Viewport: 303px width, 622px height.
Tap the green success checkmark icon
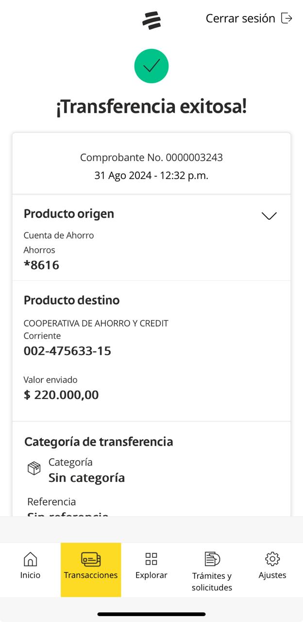pos(151,66)
